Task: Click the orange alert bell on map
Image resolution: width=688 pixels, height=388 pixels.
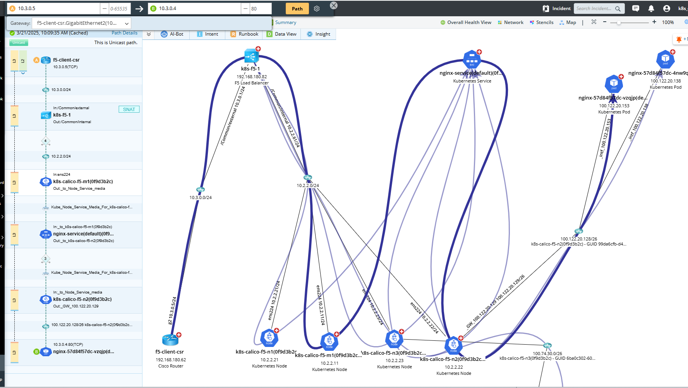Action: pyautogui.click(x=679, y=39)
